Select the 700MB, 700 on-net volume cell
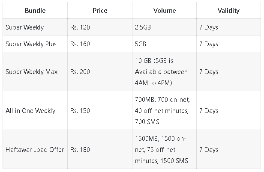264x172 pixels. point(162,111)
